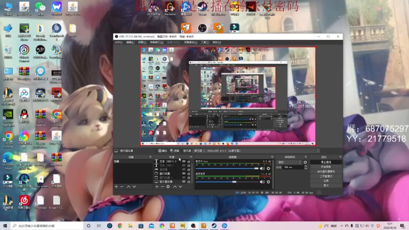
Task: Select the 显示器采集 source row
Action: [173, 181]
